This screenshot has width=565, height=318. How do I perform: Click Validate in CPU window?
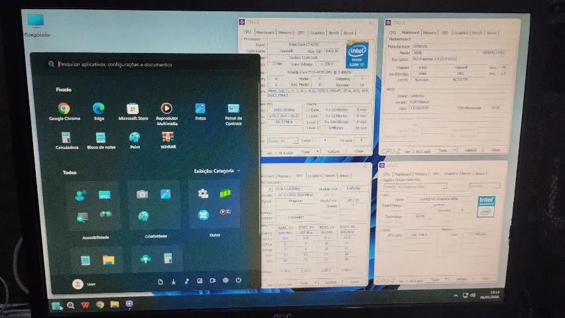[x=334, y=152]
